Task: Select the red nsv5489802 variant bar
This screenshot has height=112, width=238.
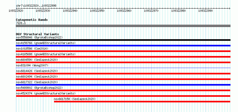Action: [123, 90]
